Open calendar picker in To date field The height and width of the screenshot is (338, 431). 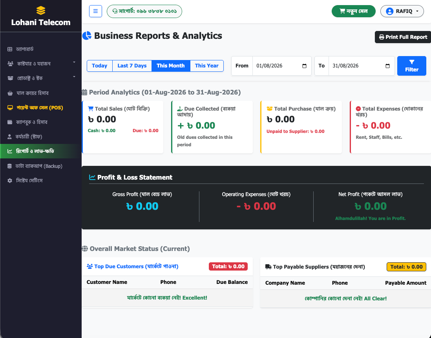point(387,66)
